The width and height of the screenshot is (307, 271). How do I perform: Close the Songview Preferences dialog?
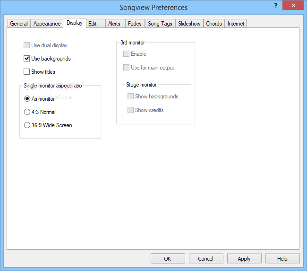pyautogui.click(x=293, y=5)
